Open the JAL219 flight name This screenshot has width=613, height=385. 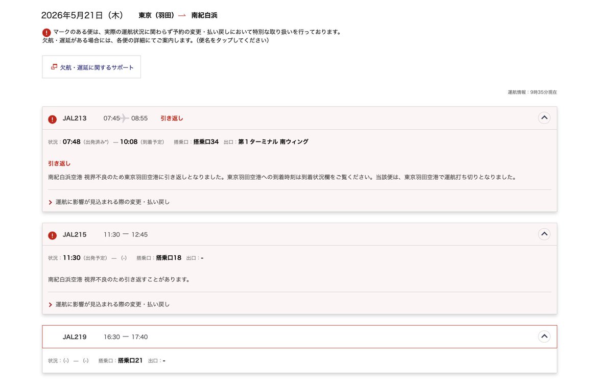tap(75, 337)
